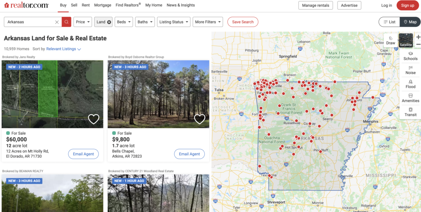421x212 pixels.
Task: Toggle the Schools map layer
Action: 411,56
